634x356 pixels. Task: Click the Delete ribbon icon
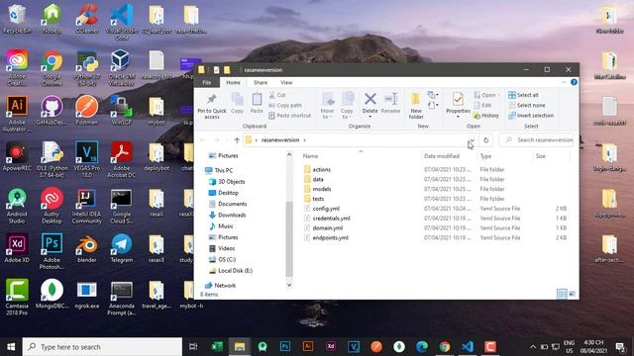[370, 105]
